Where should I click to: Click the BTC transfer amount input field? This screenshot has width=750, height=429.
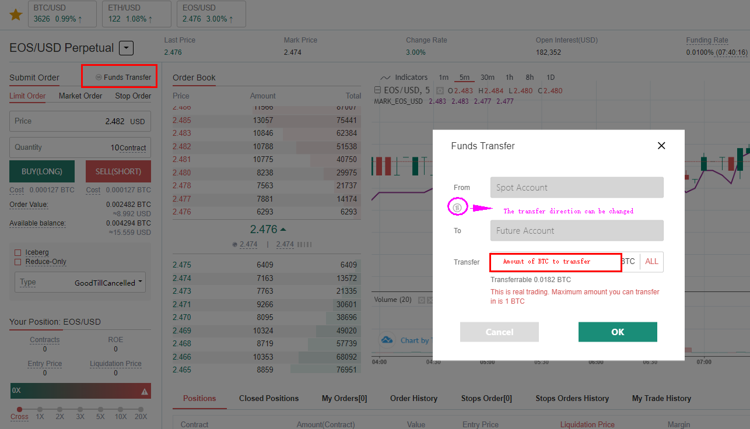tap(555, 262)
